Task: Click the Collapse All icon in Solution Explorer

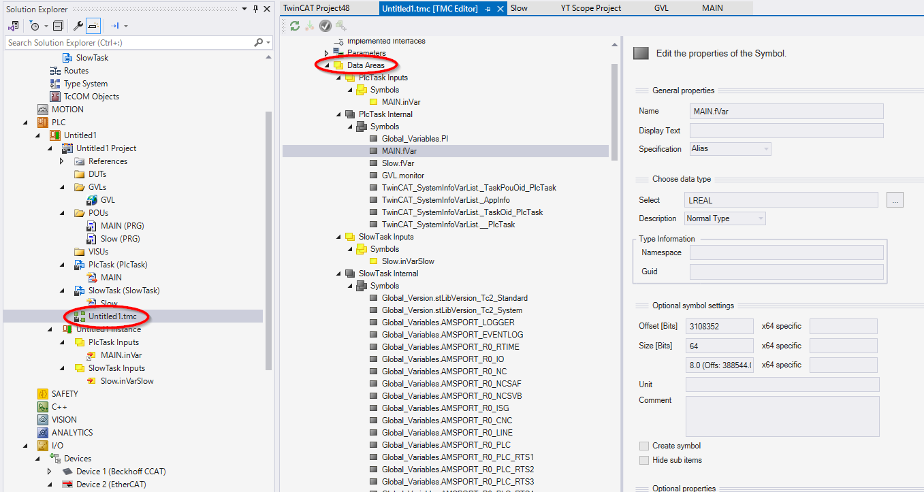Action: pyautogui.click(x=58, y=26)
